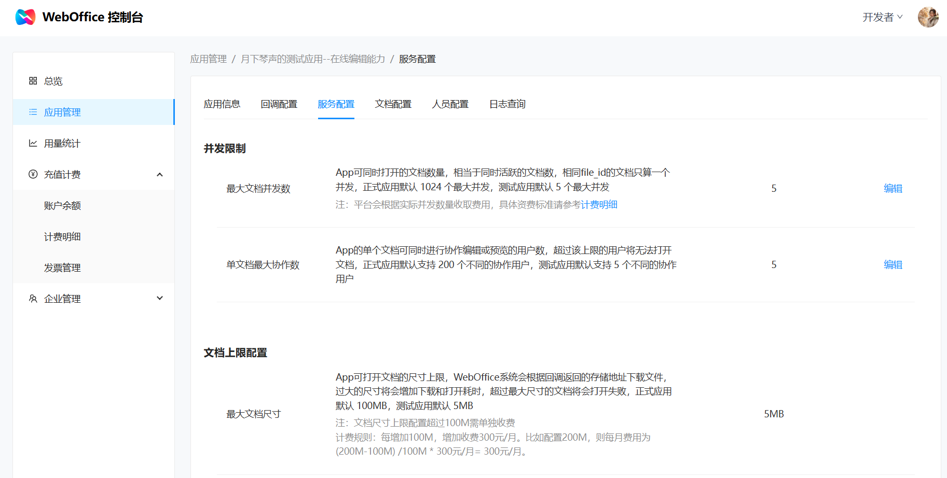Edit 单文档最大协作数 setting
Image resolution: width=947 pixels, height=478 pixels.
893,264
